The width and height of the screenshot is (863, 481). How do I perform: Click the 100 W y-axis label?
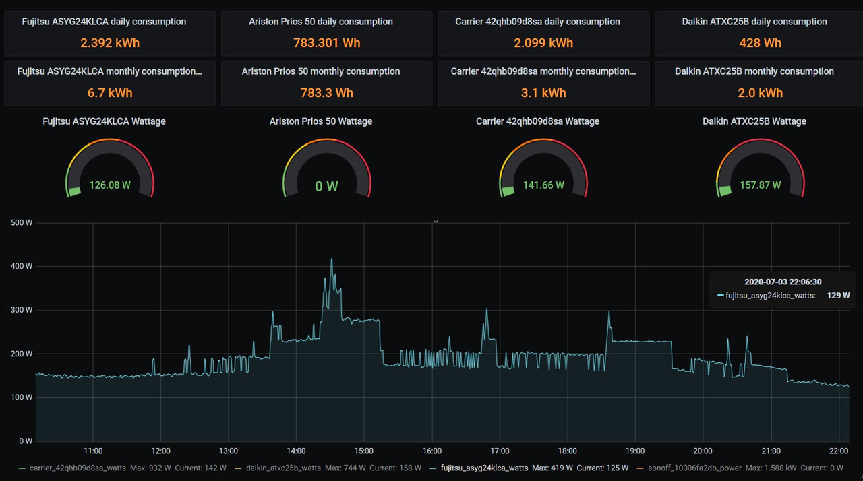[x=22, y=397]
